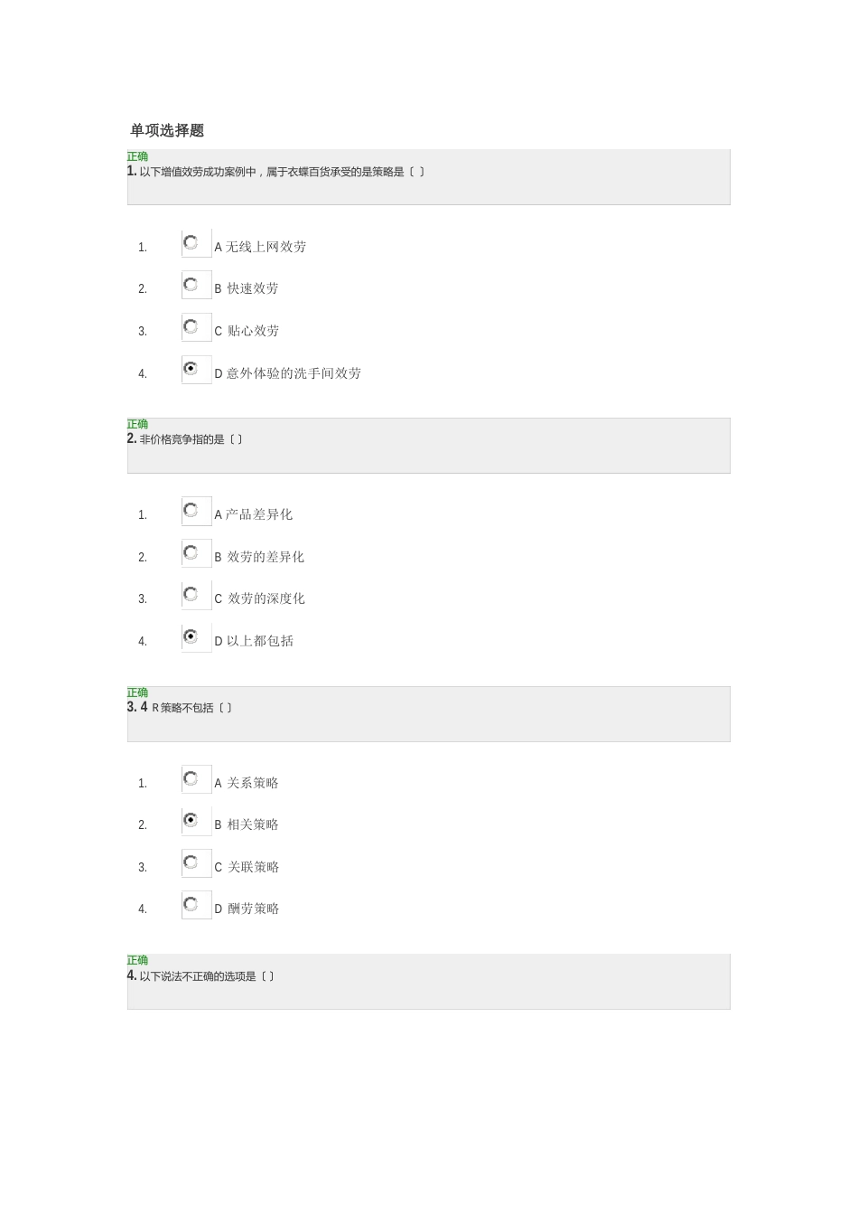Image resolution: width=858 pixels, height=1215 pixels.
Task: Click the 正确 label above question 3
Action: [137, 692]
